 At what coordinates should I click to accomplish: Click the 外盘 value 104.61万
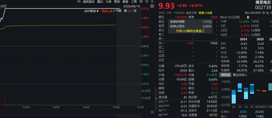coord(181,75)
